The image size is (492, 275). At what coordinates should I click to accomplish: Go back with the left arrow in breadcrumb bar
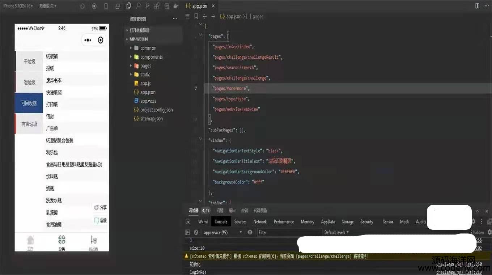tap(205, 16)
